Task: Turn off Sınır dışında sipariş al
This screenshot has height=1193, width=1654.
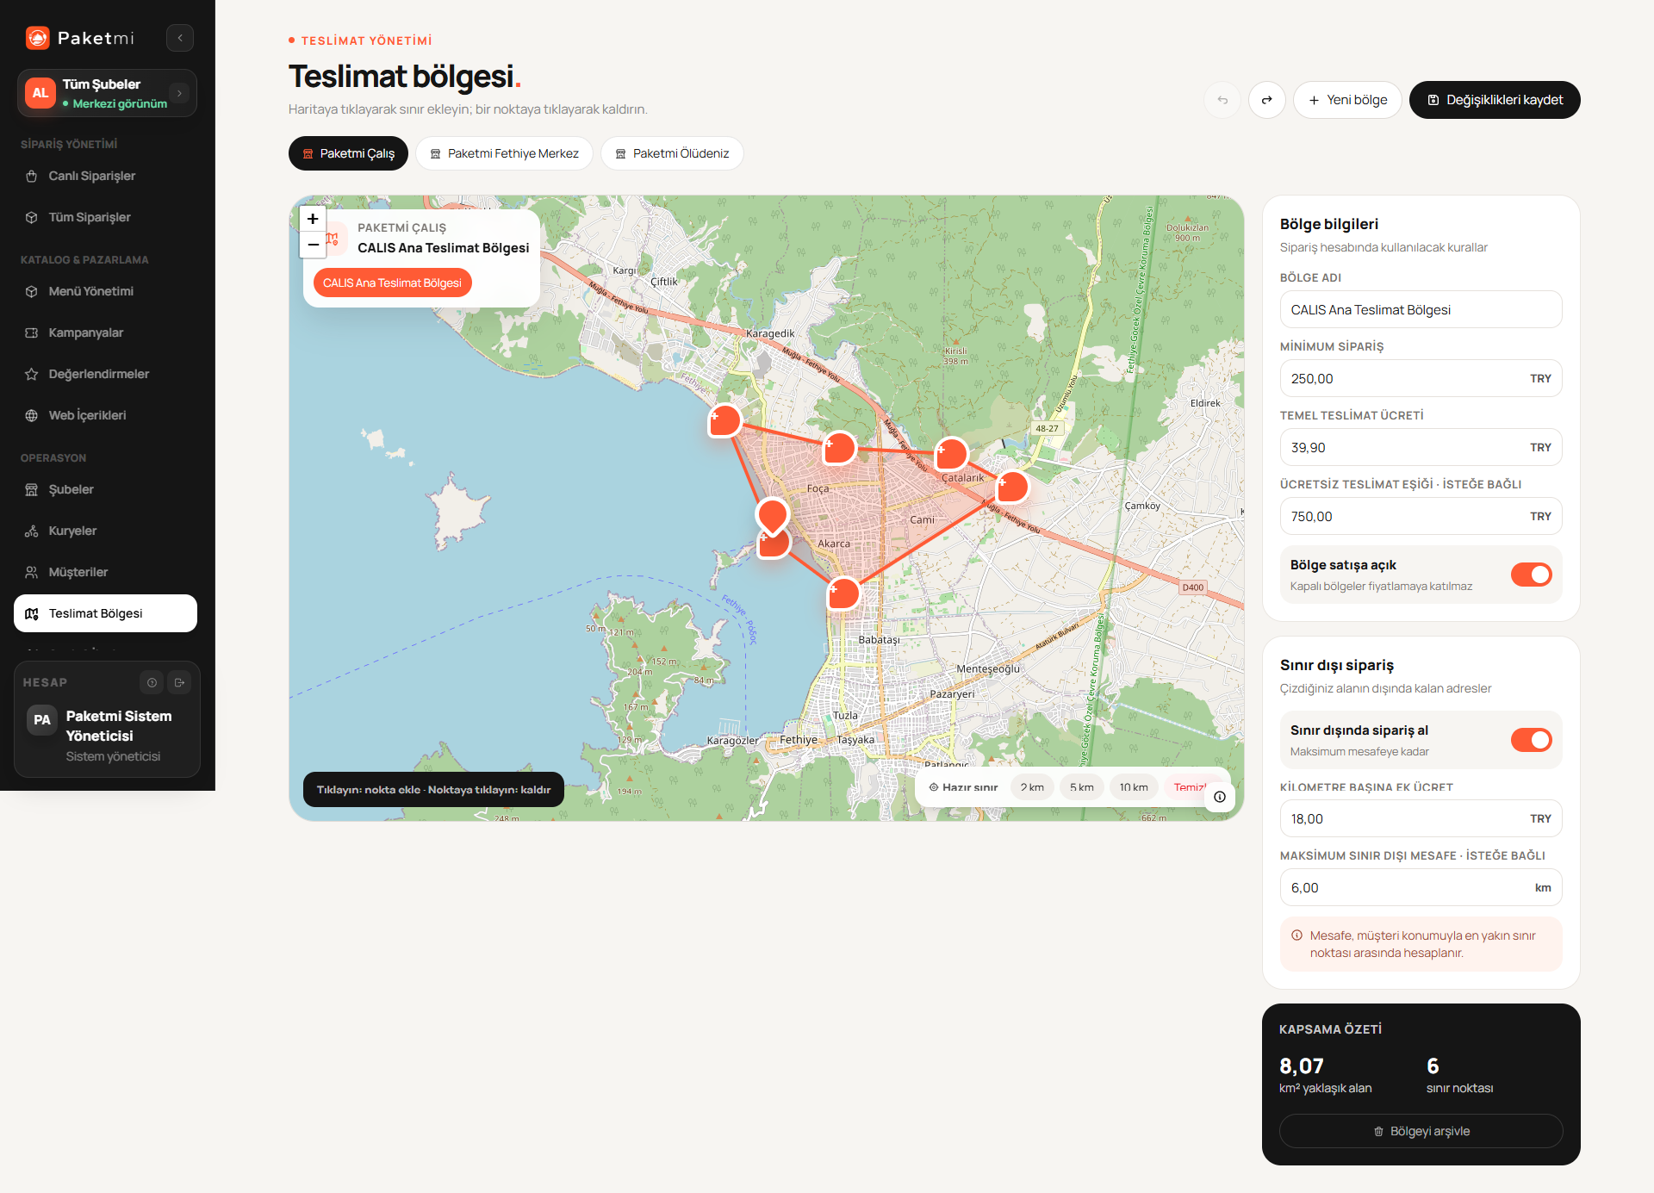Action: tap(1531, 740)
